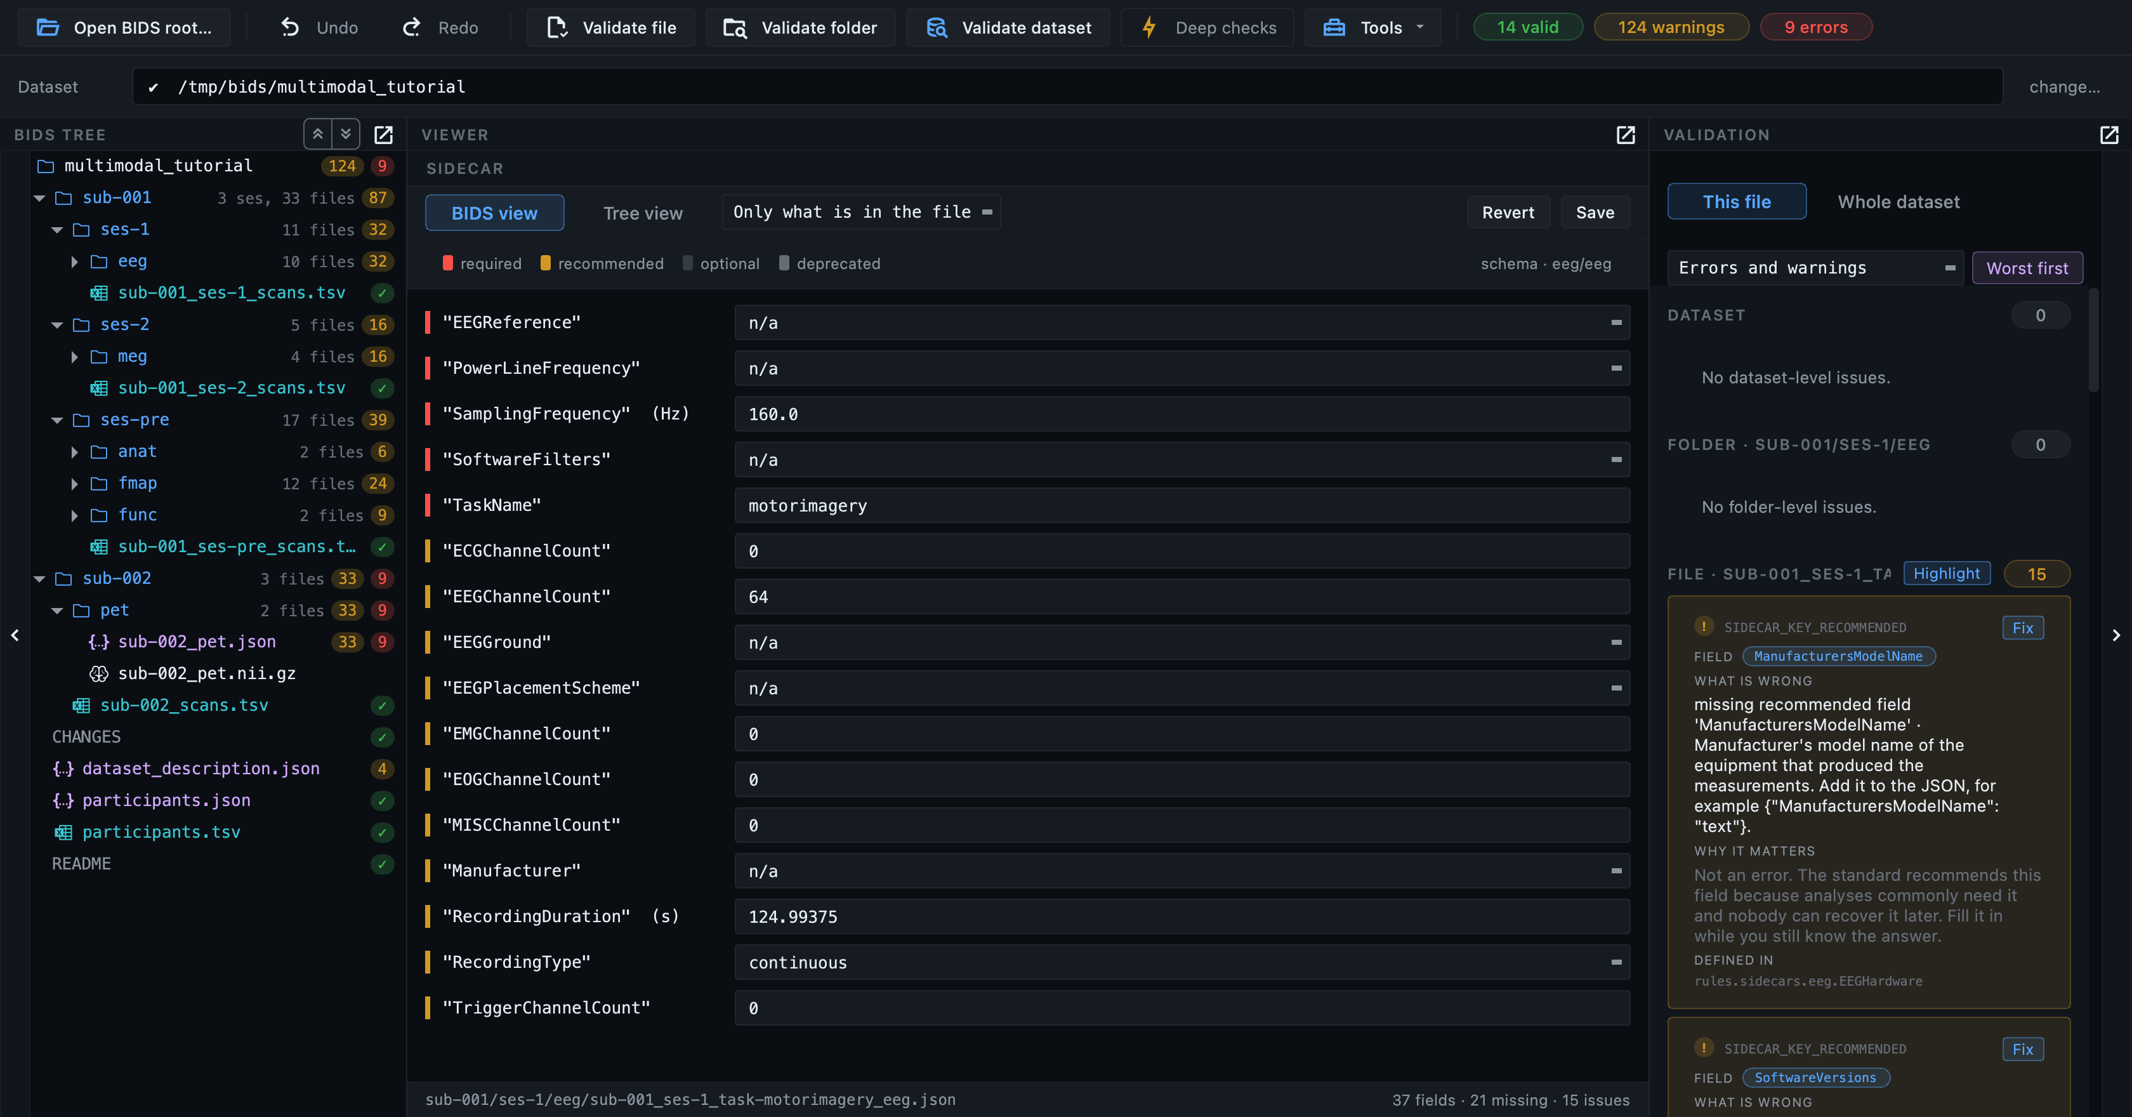Toggle Highlight for the file issues
This screenshot has height=1117, width=2132.
coord(1947,573)
